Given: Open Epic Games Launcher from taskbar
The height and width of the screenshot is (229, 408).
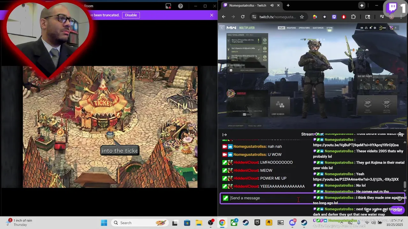Looking at the screenshot, I should 257,223.
